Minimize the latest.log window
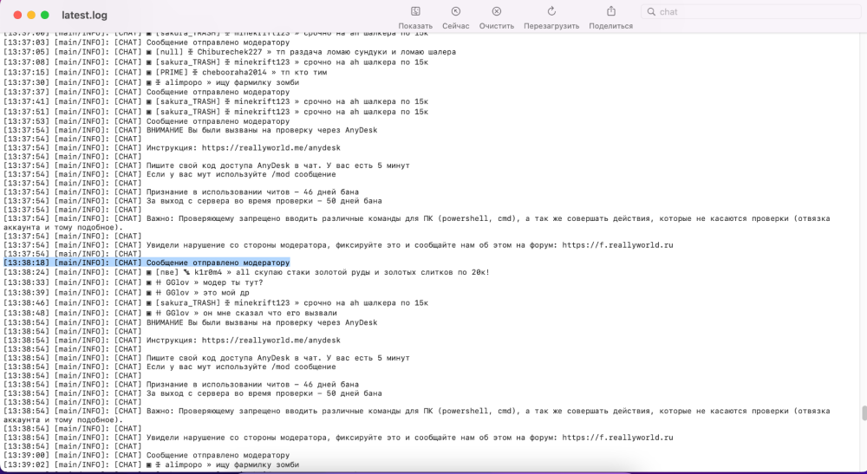 (x=31, y=16)
